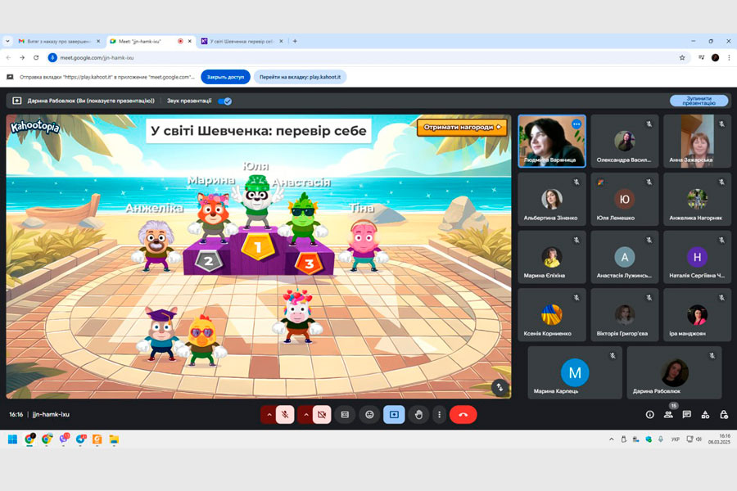Open the Windows Start menu
This screenshot has height=491, width=737.
pos(12,439)
